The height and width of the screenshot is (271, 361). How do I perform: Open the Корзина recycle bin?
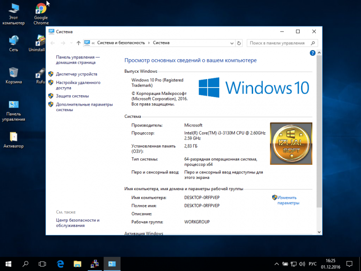(14, 75)
